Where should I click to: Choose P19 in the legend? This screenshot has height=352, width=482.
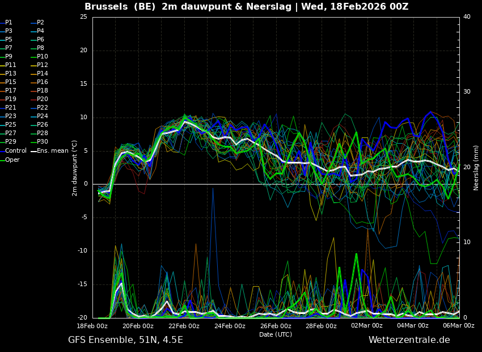tap(9, 99)
